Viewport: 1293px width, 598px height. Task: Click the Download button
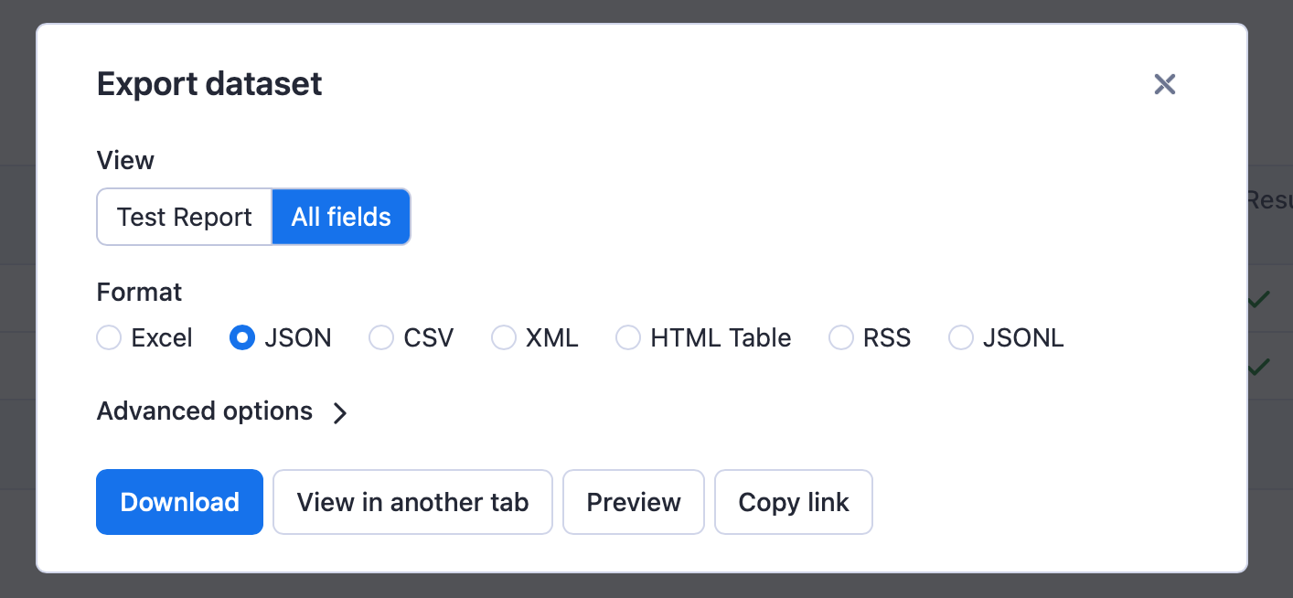(179, 502)
